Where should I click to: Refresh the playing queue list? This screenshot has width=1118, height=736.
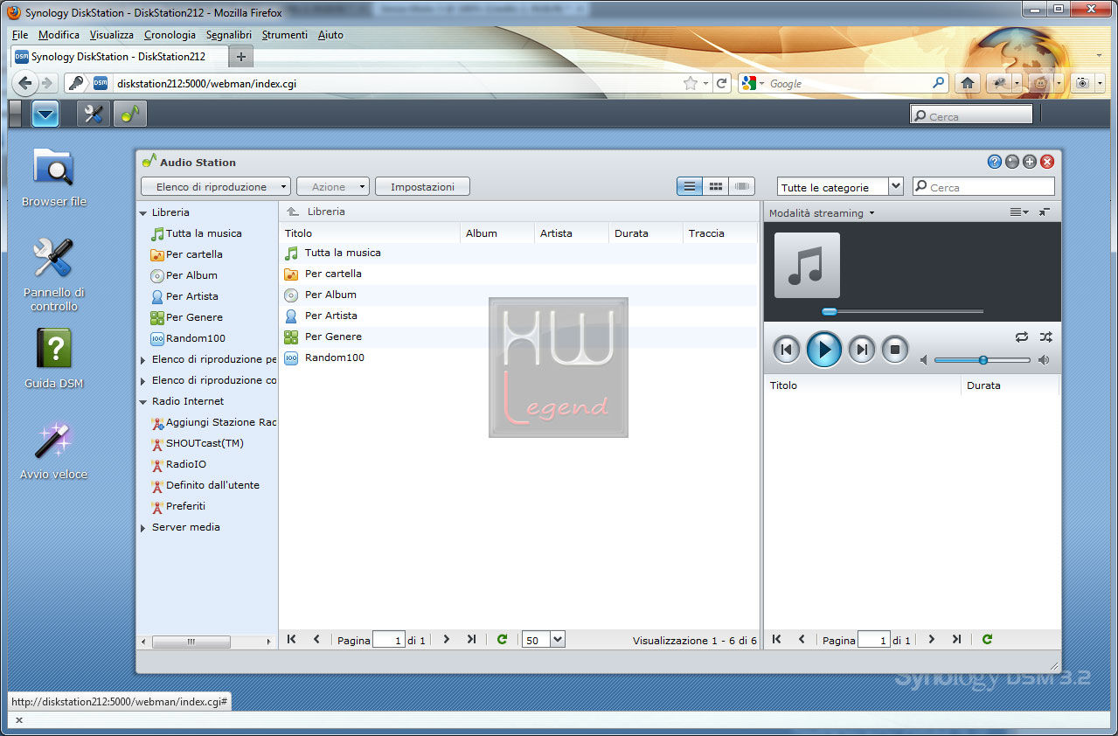point(987,640)
